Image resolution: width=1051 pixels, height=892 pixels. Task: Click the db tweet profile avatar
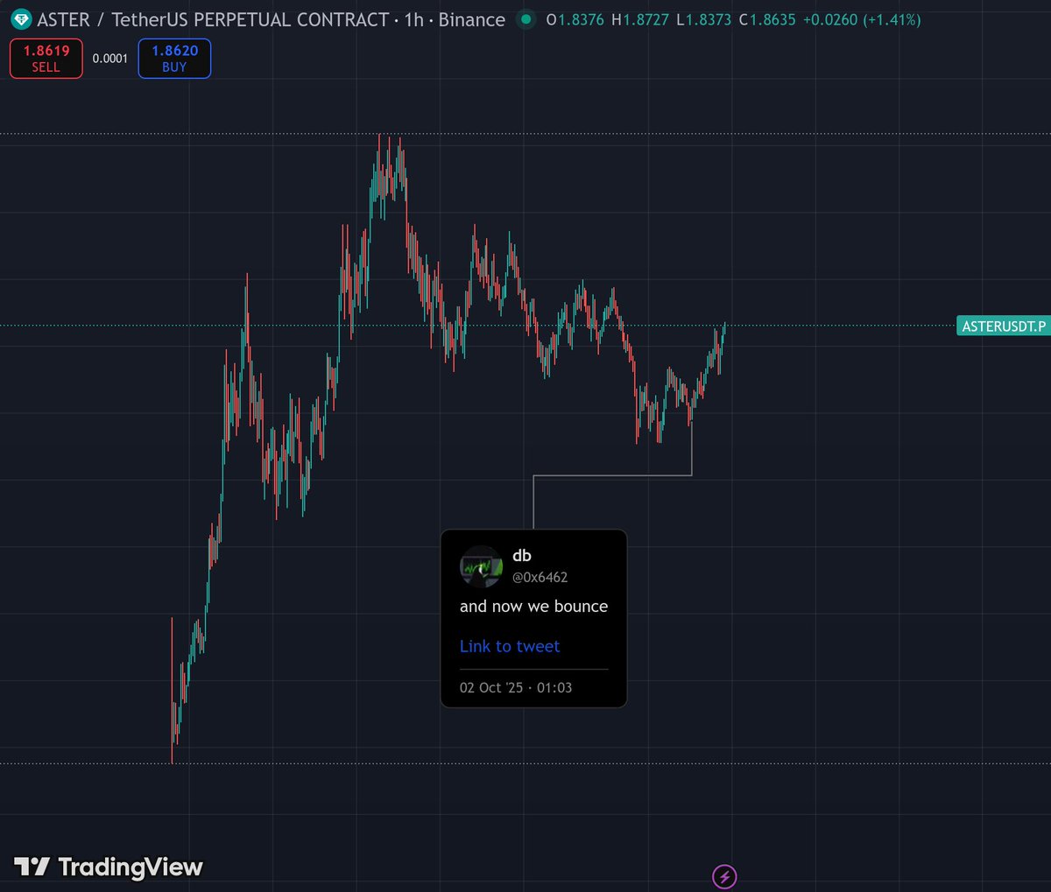[x=481, y=566]
